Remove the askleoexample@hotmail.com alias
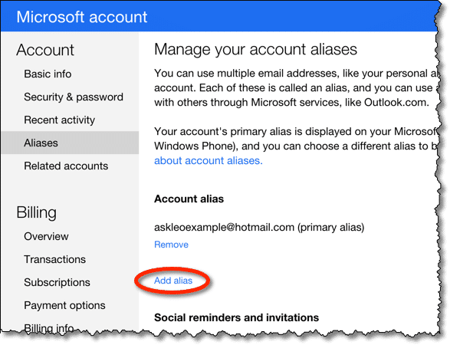Viewport: 450px width, 345px height. (171, 245)
